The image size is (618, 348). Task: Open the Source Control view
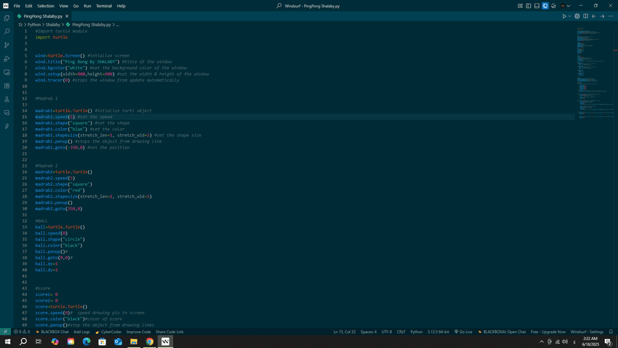pyautogui.click(x=7, y=45)
